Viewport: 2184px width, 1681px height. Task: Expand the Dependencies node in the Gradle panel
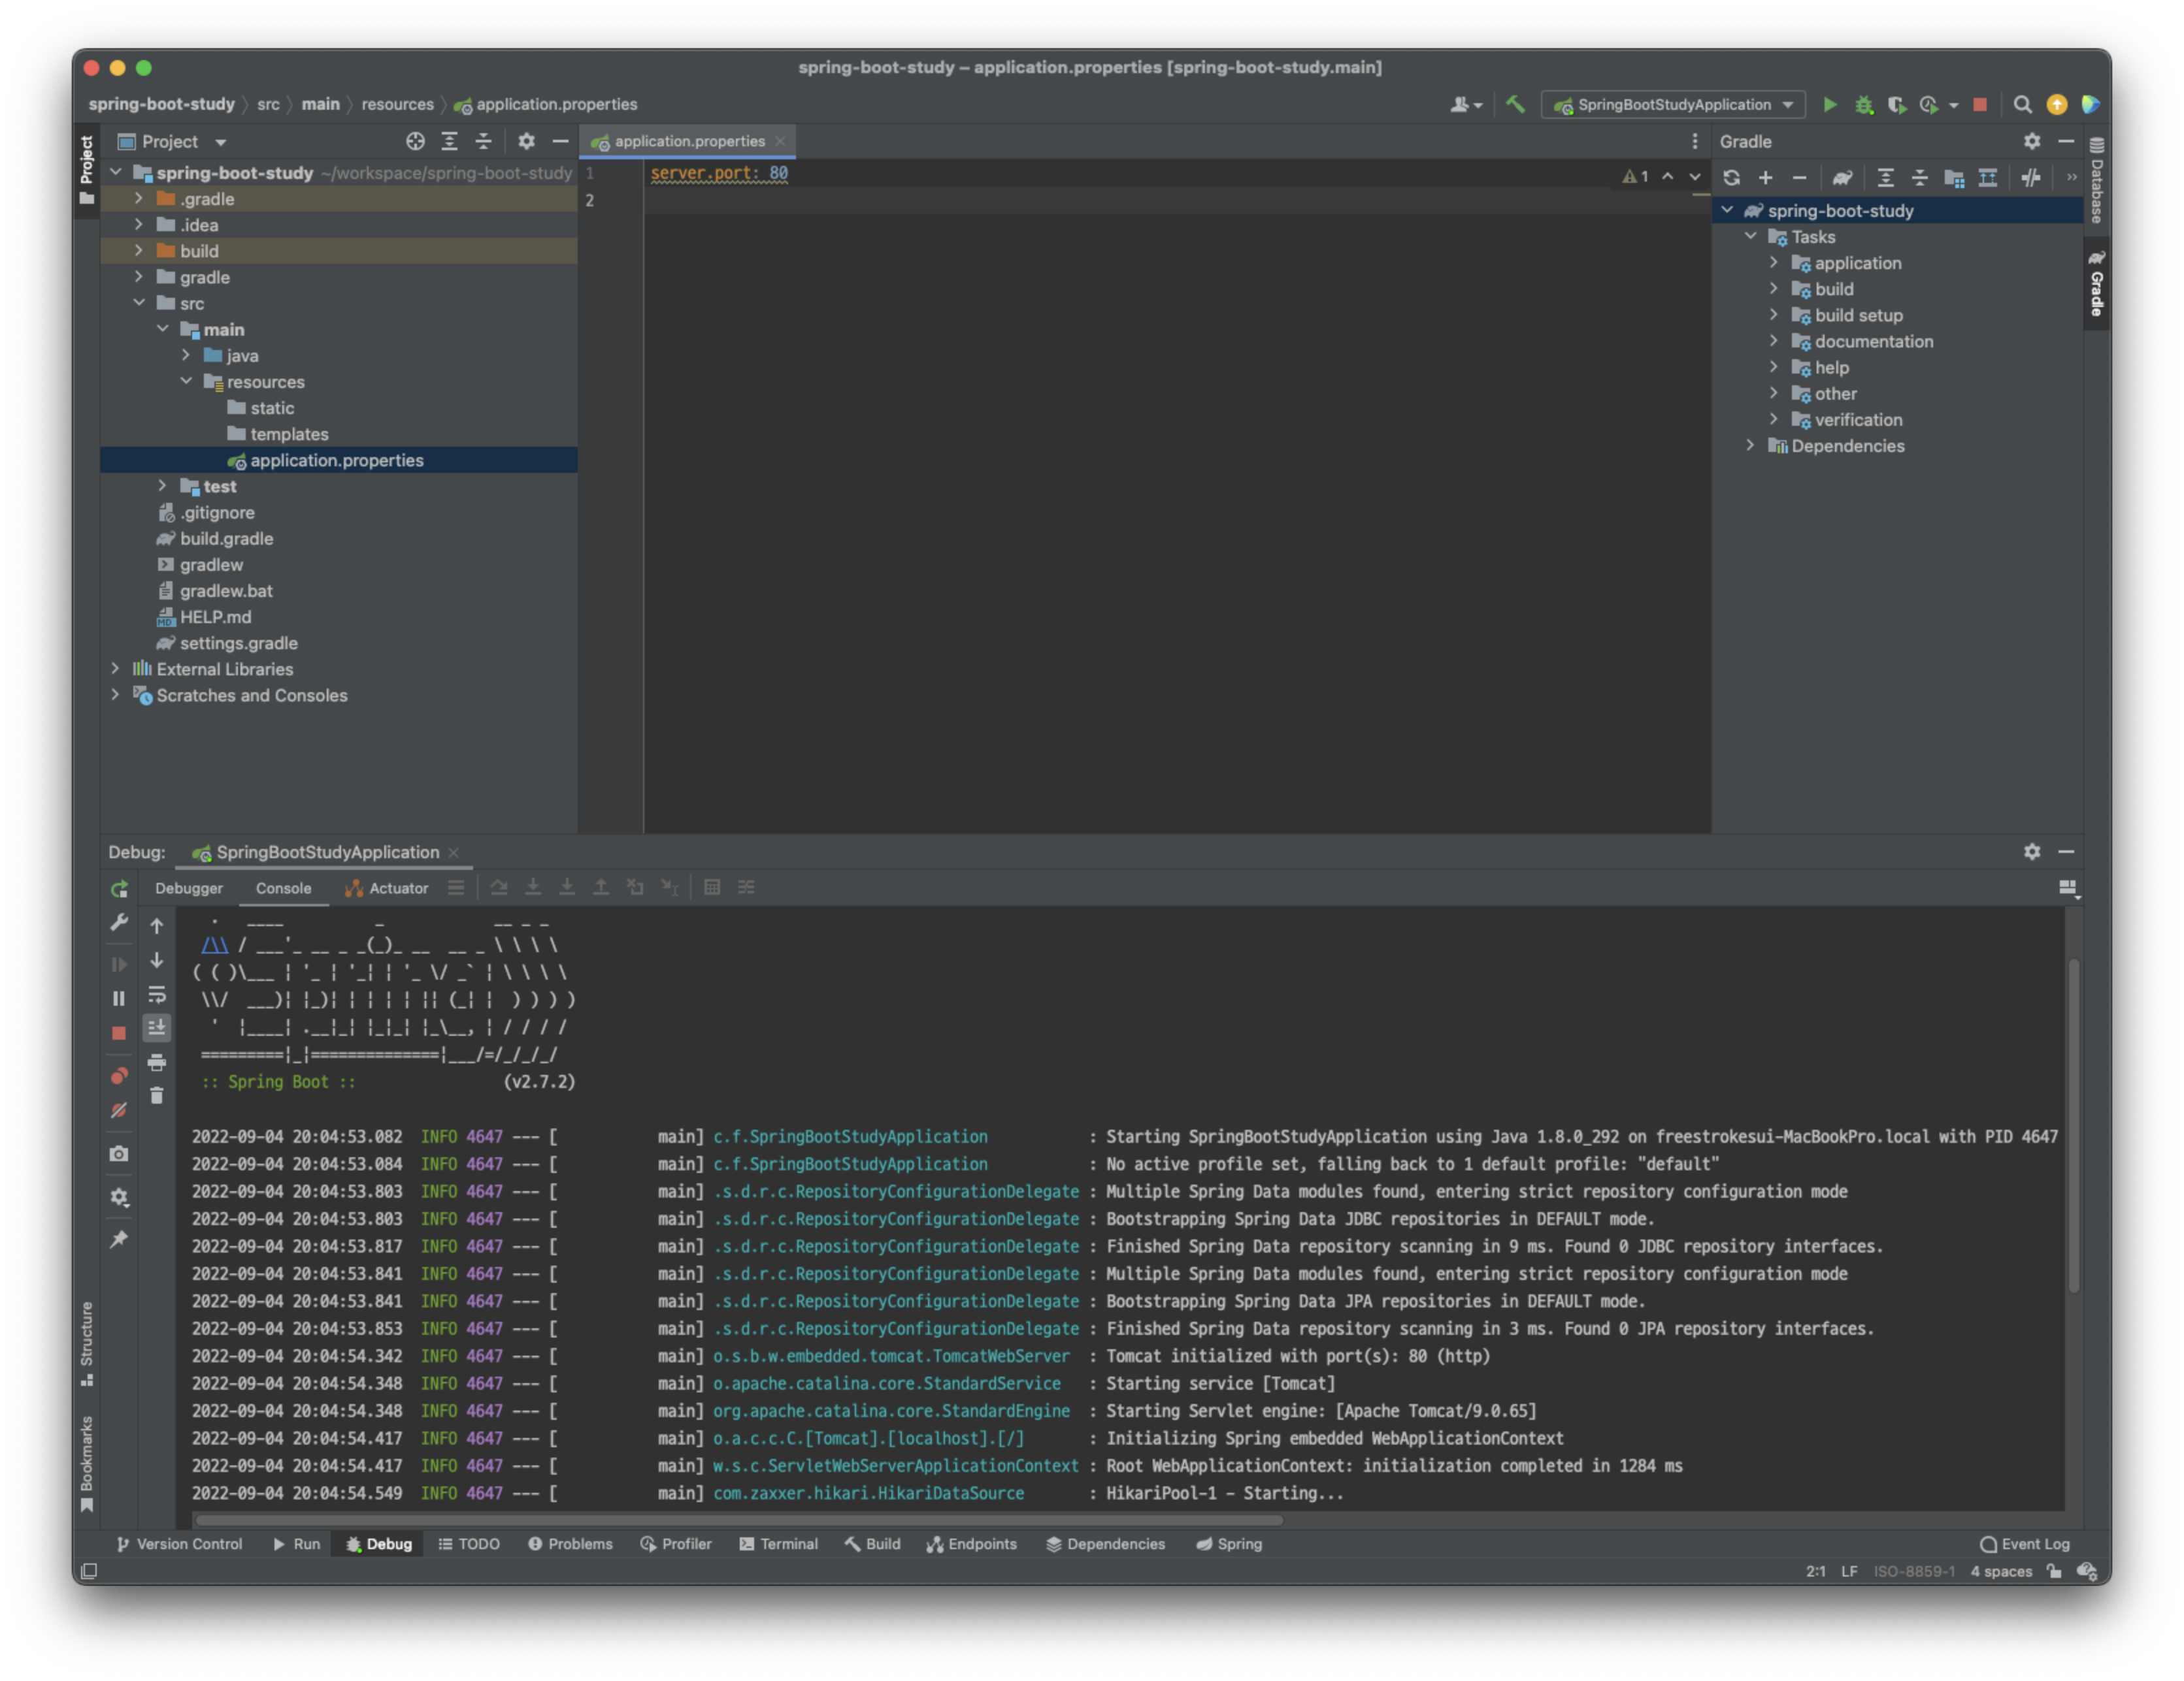tap(1750, 446)
